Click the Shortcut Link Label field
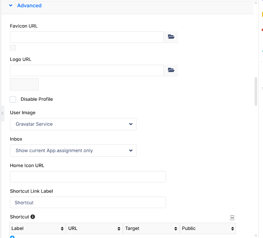This screenshot has width=263, height=238. click(88, 202)
